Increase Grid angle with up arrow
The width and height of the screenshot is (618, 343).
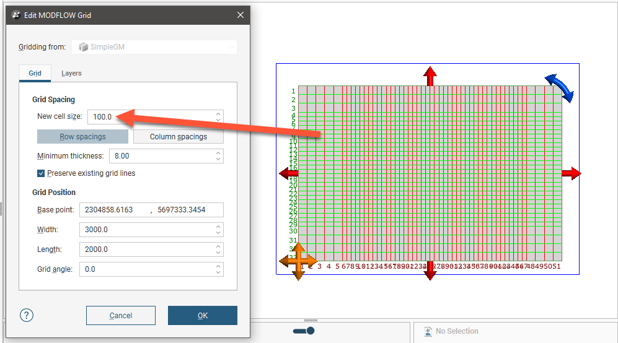point(218,267)
